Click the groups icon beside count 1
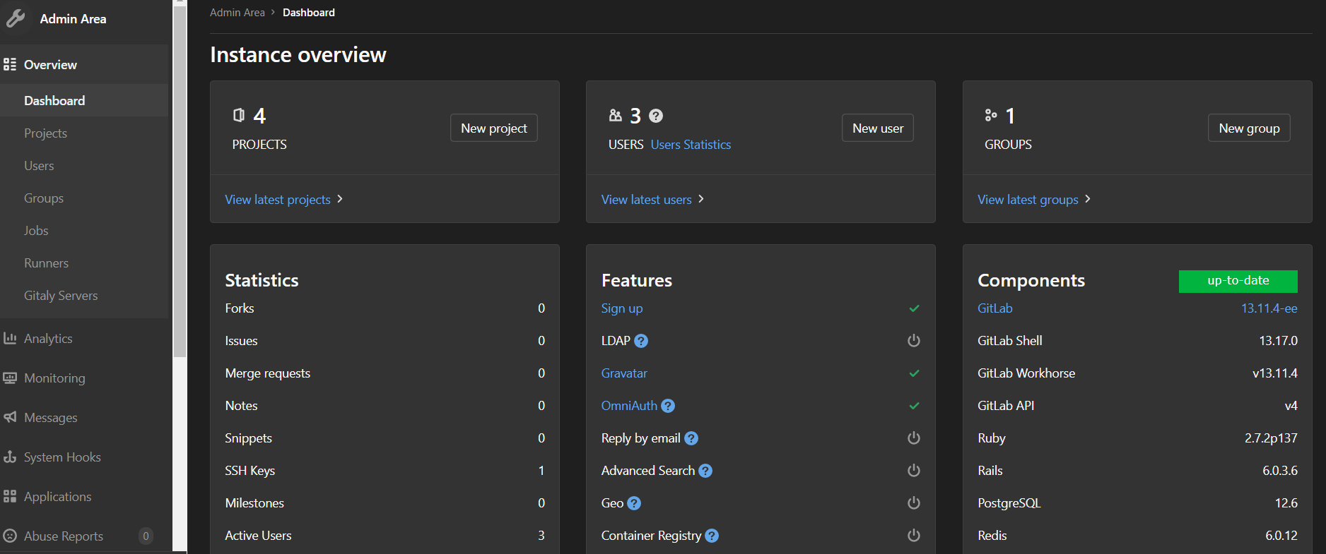 (991, 115)
